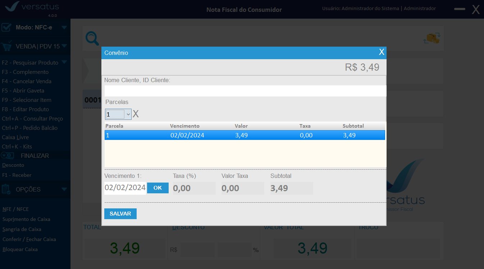Viewport: 484px width, 269px height.
Task: Expand the VENDA PDV 15 arrow
Action: point(64,46)
